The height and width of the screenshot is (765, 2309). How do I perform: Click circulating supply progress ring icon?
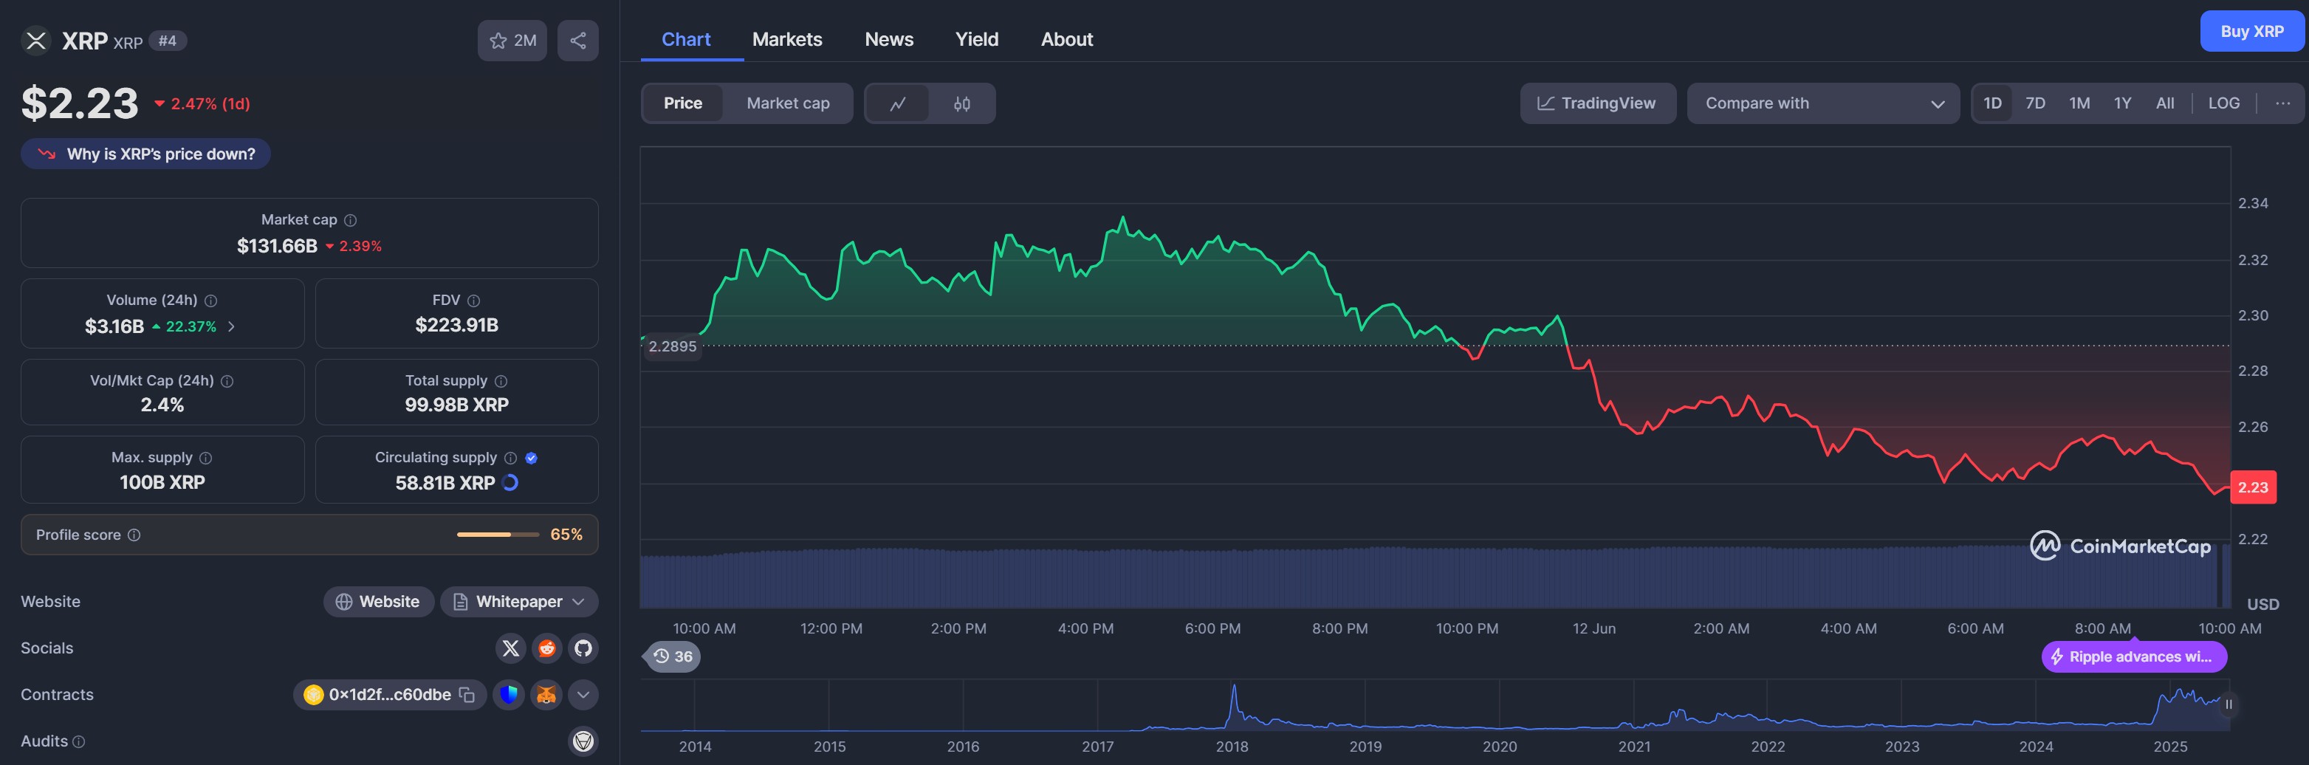[x=510, y=482]
